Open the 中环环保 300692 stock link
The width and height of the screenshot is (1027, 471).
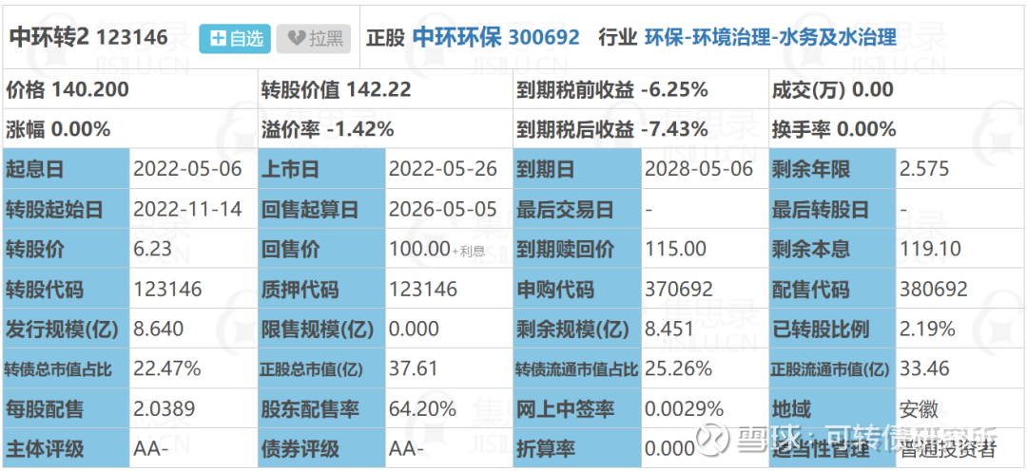(496, 37)
